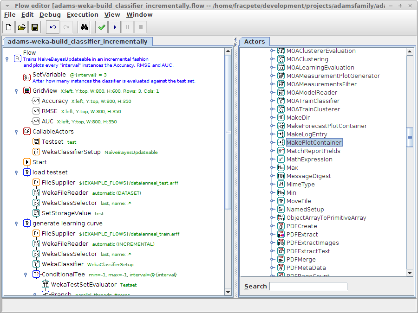Click the Undo arrow icon
This screenshot has height=313, width=418.
coord(52,27)
